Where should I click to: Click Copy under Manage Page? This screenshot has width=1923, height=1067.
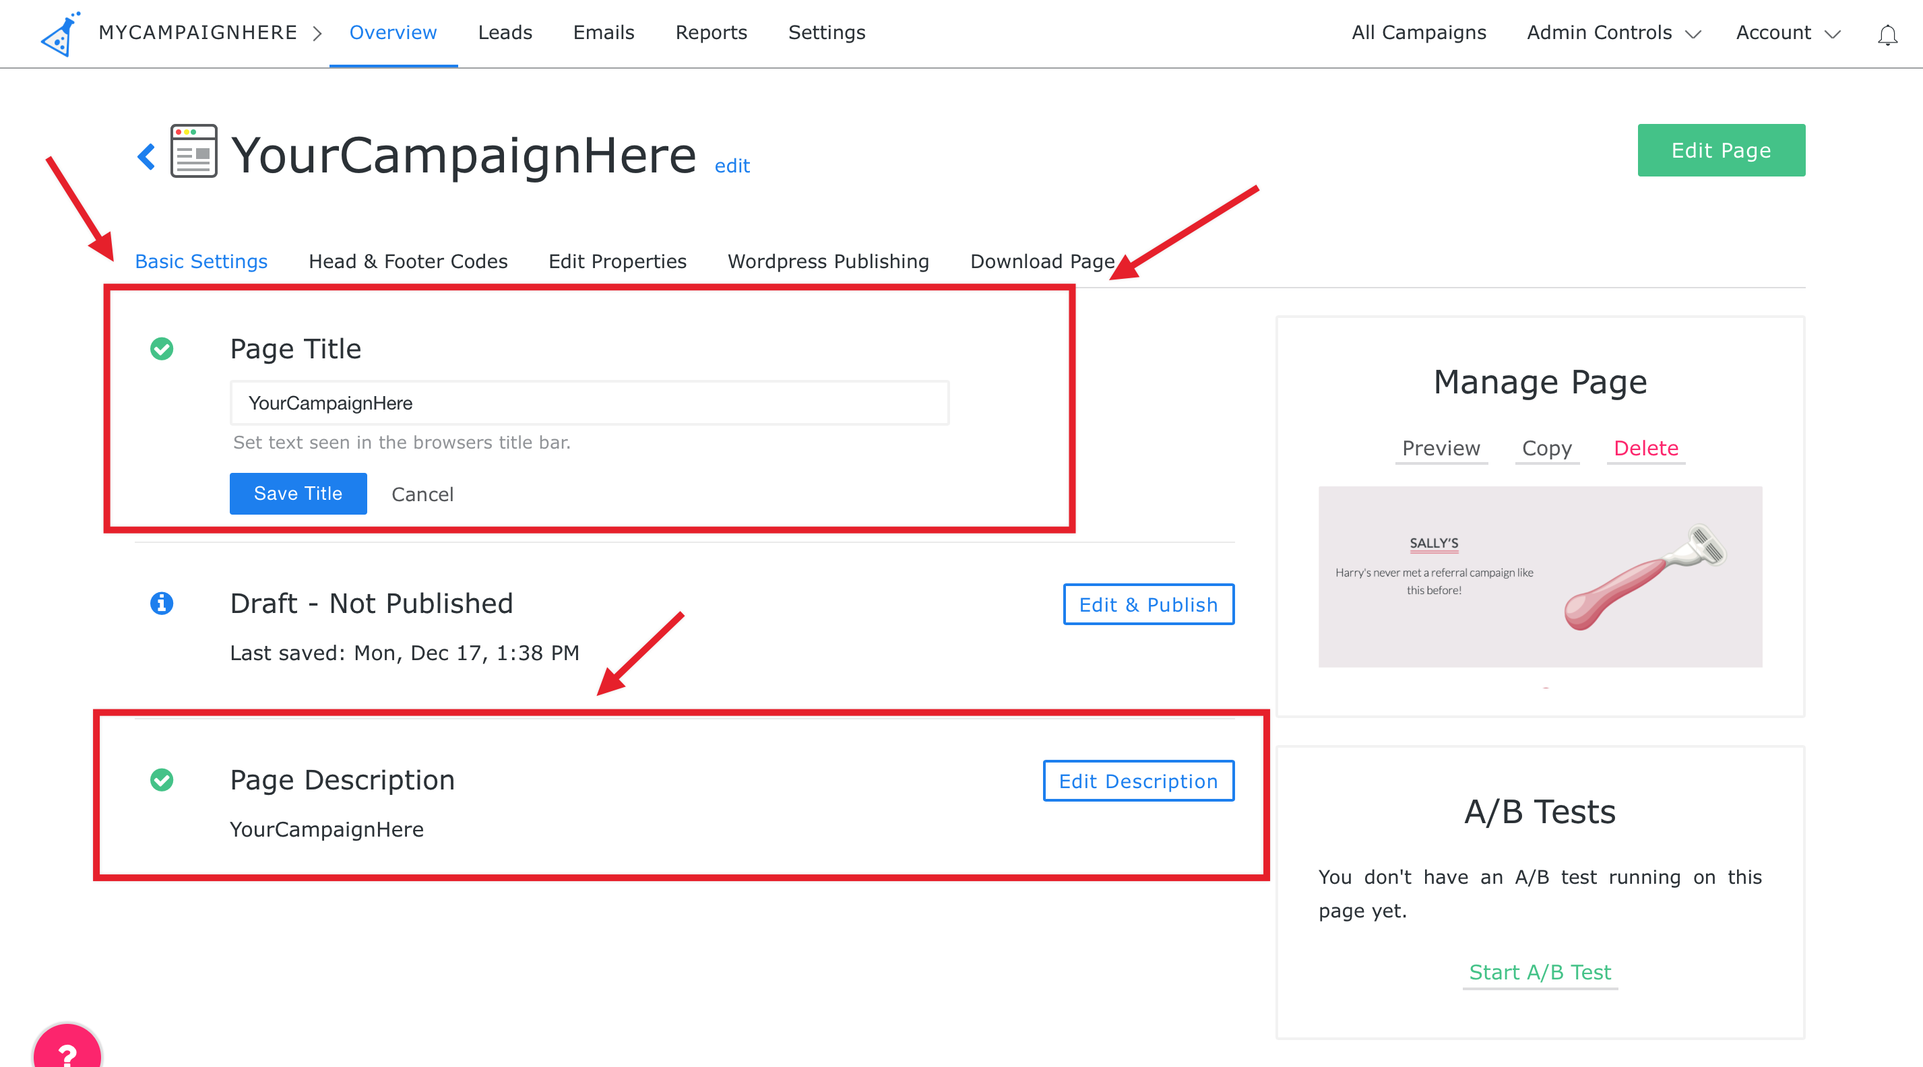click(x=1547, y=449)
